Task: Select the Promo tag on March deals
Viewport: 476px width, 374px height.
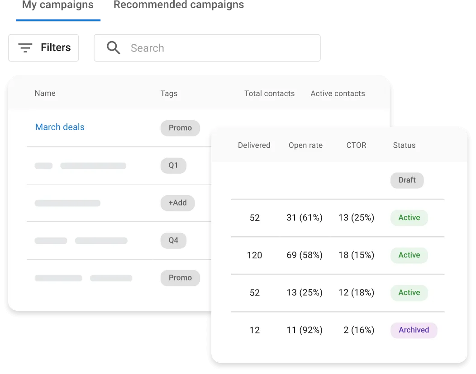Action: (x=180, y=128)
